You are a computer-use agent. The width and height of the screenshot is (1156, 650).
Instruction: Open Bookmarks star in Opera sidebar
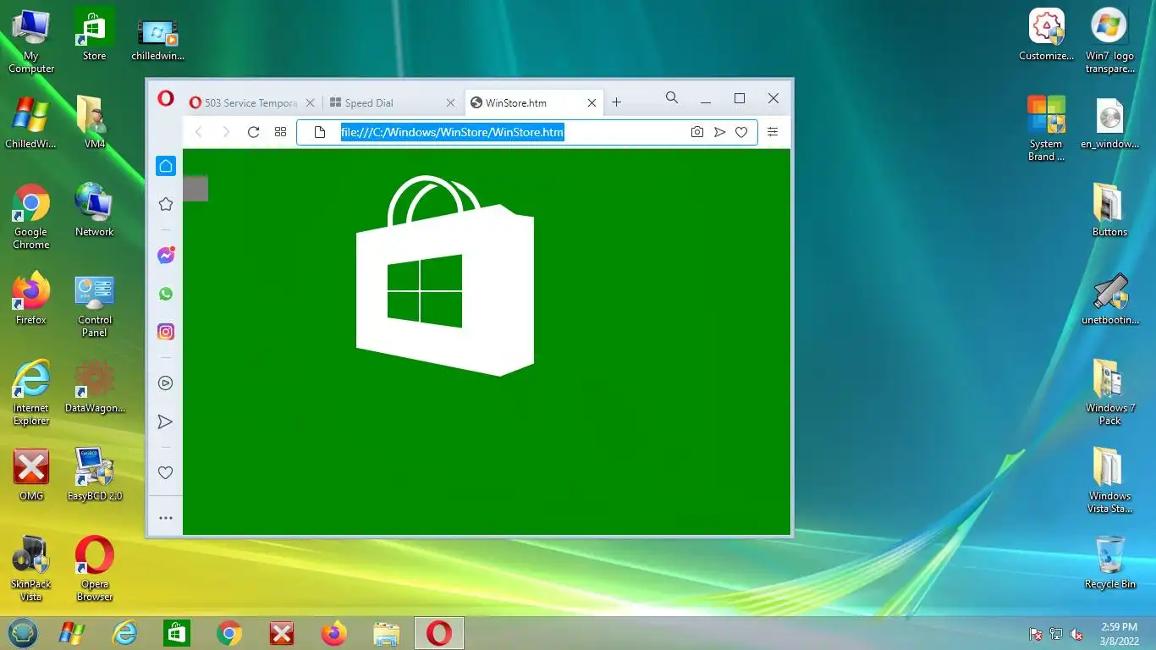[166, 204]
